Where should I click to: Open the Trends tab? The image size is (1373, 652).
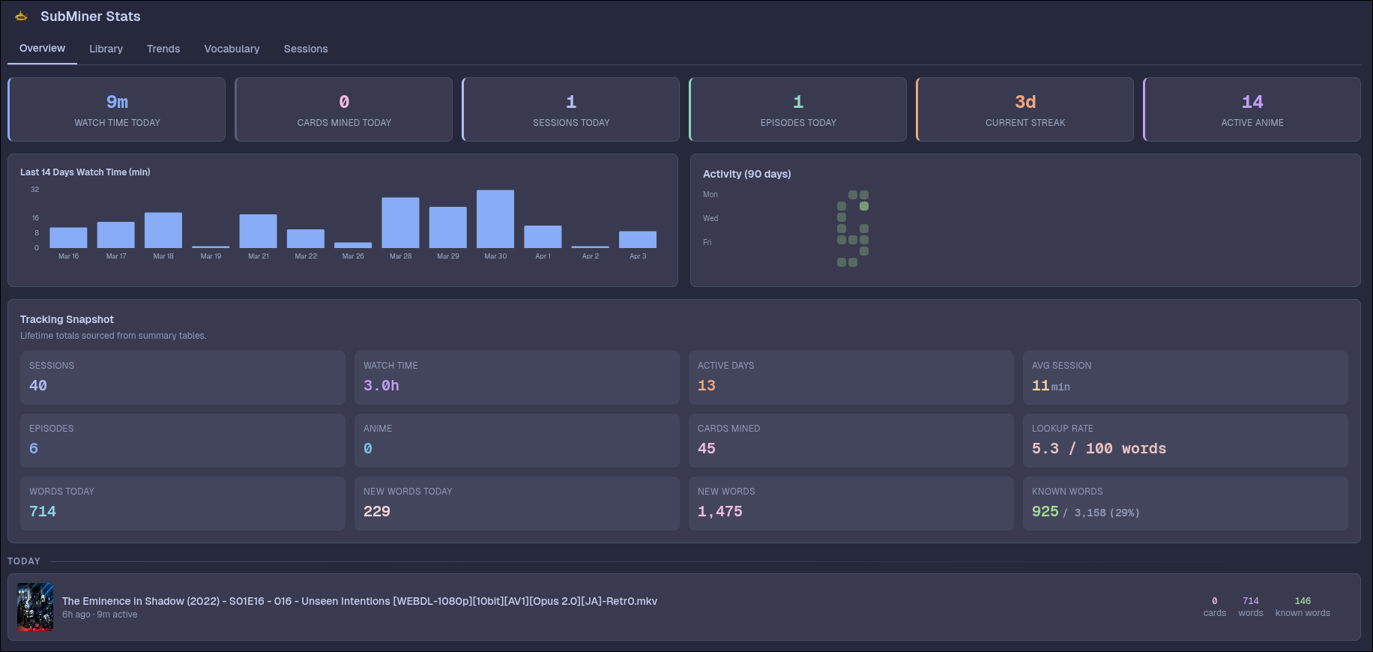pos(163,49)
